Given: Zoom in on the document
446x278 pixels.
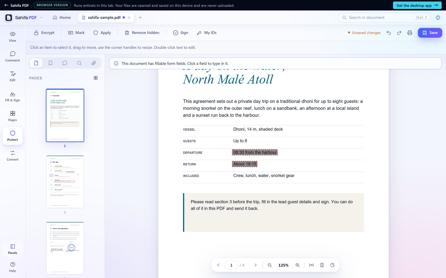Looking at the screenshot, I should point(298,265).
